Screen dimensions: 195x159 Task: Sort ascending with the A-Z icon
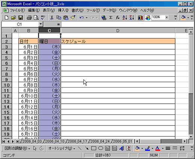pos(124,18)
